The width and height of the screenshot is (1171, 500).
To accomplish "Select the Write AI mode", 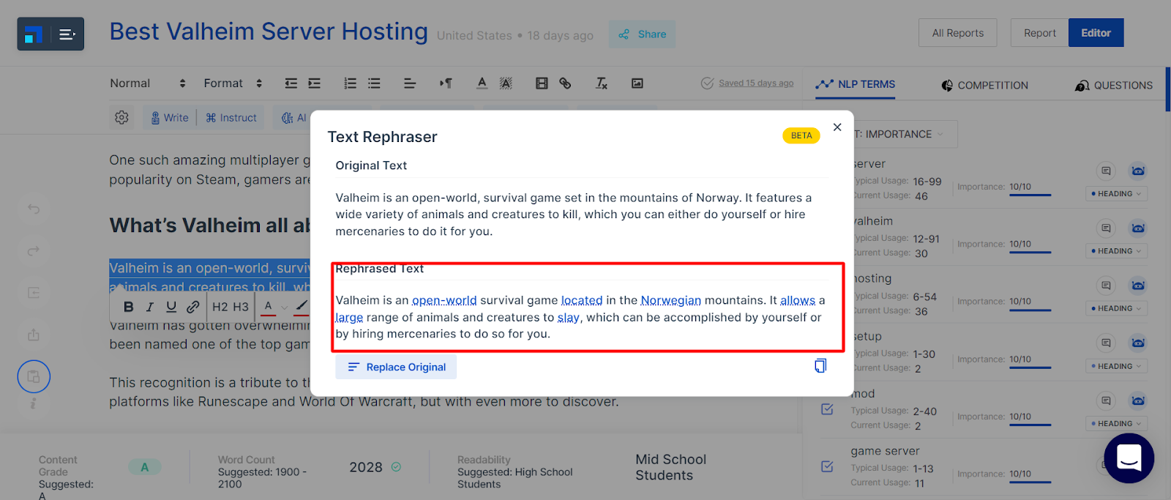I will 170,118.
